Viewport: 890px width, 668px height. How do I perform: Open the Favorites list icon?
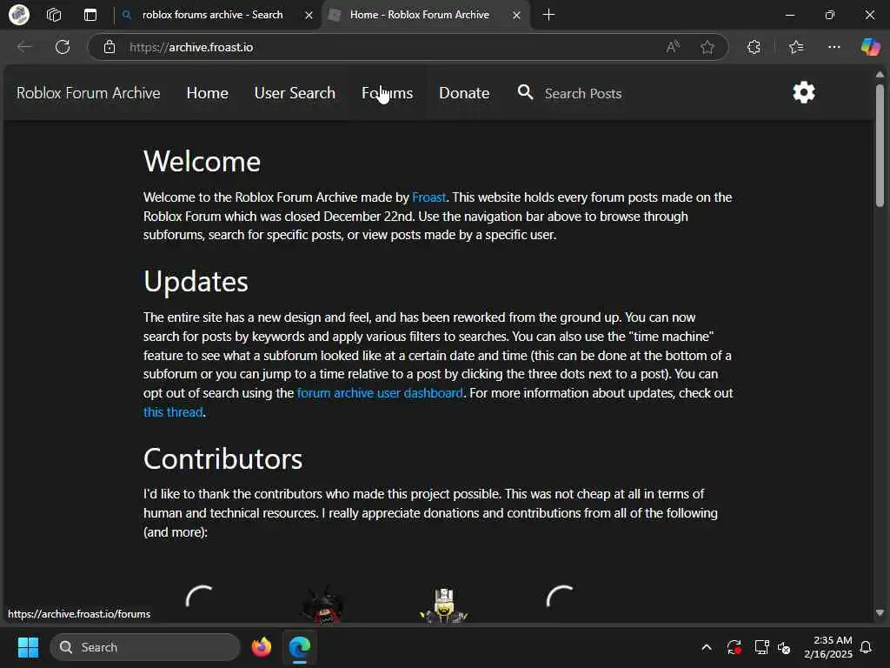(x=796, y=47)
